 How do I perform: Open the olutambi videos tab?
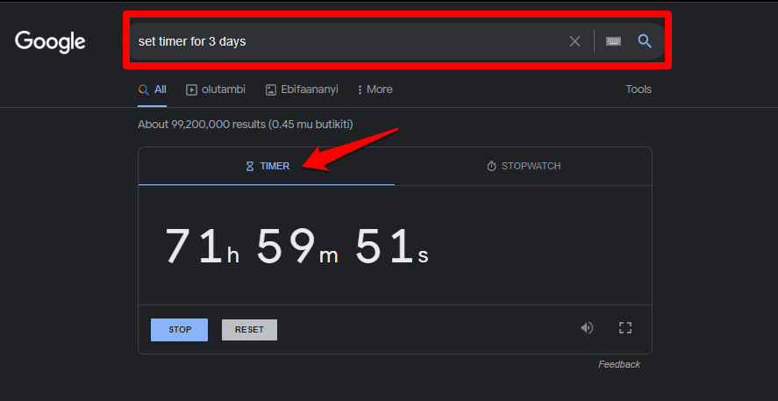click(216, 90)
